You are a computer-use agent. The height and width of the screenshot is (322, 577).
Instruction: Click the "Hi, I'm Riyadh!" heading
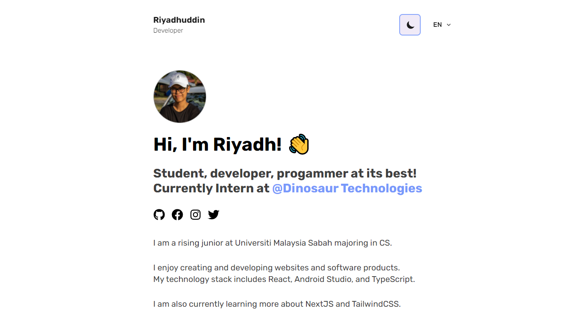click(x=217, y=144)
